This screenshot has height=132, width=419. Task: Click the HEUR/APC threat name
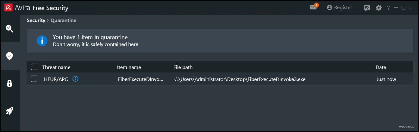[56, 79]
